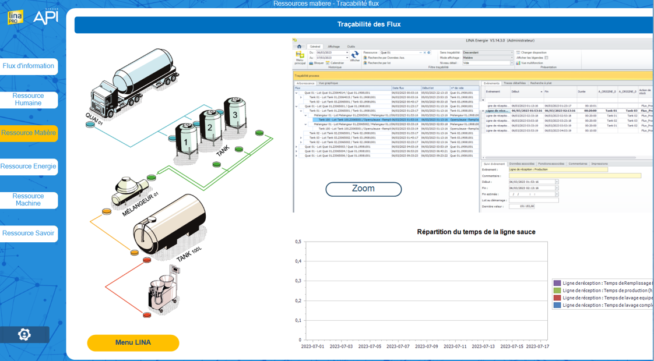The width and height of the screenshot is (654, 361).
Task: Click the Commentaire input field
Action: [575, 176]
